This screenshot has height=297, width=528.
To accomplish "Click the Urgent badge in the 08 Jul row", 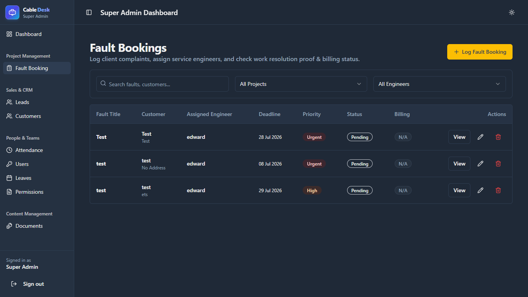I will pyautogui.click(x=314, y=164).
